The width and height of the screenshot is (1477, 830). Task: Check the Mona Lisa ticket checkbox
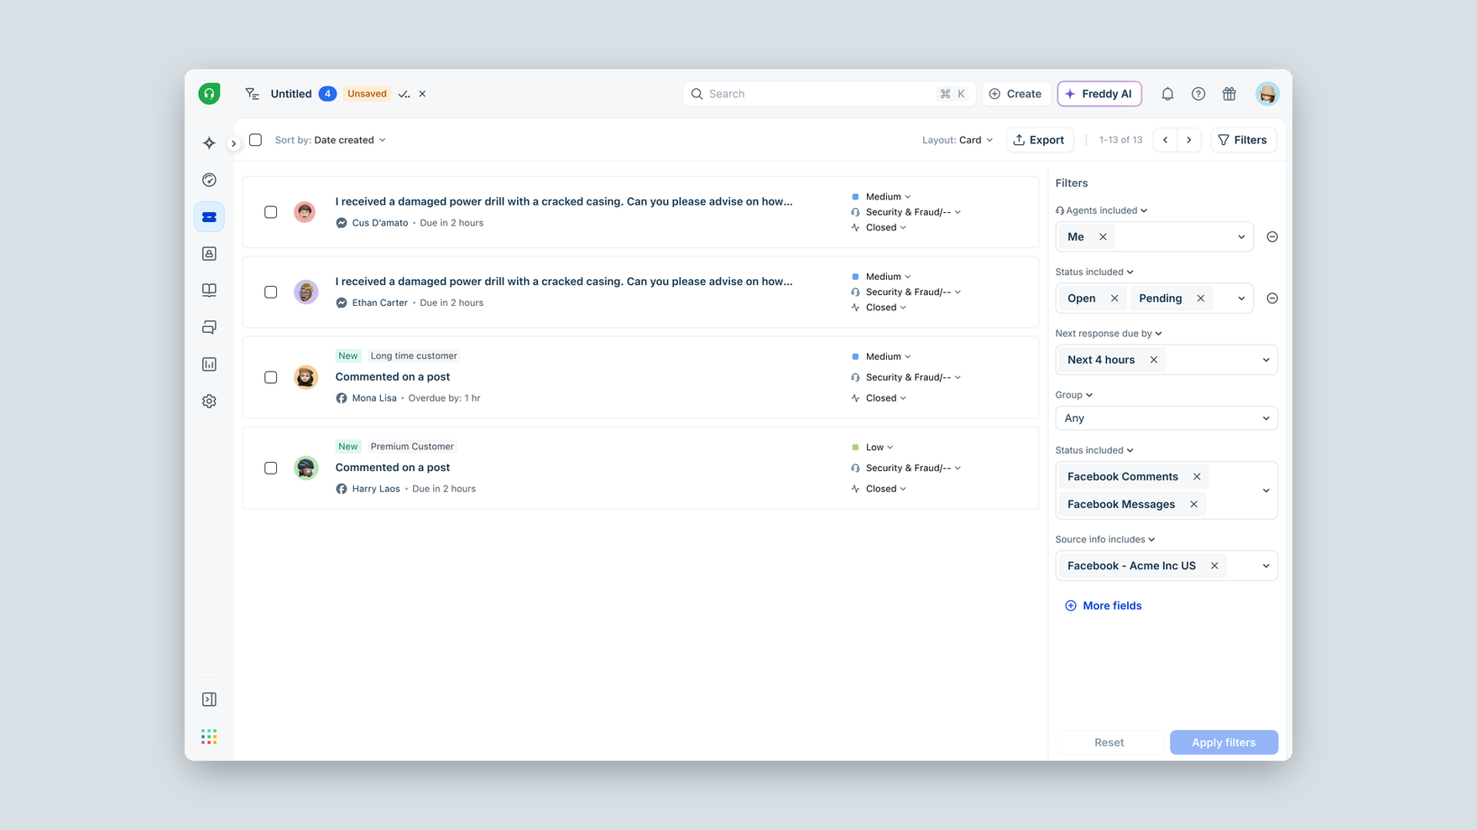(x=270, y=377)
